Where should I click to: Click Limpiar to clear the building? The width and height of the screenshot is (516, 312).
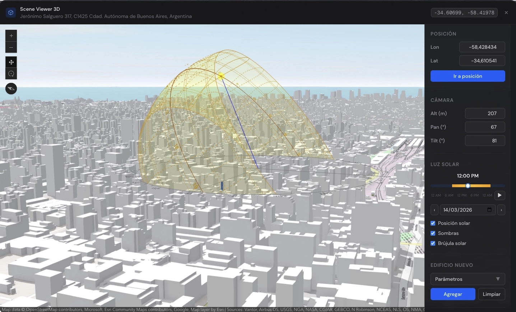[x=491, y=294]
